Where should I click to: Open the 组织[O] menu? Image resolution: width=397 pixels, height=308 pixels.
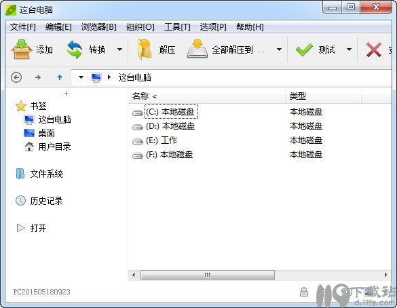click(x=140, y=27)
